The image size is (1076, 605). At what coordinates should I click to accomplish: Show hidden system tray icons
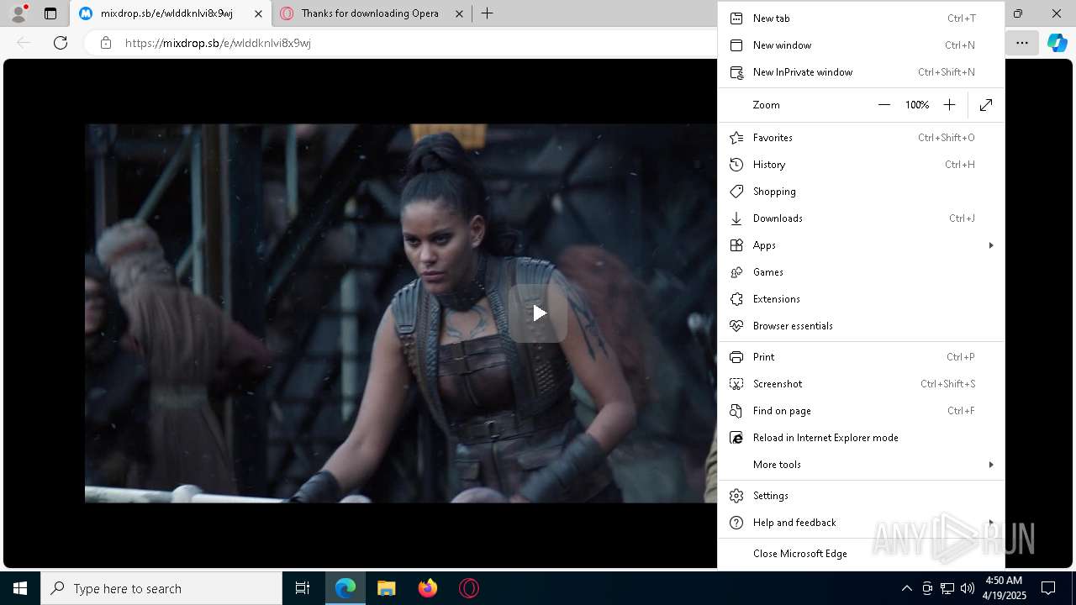(906, 588)
